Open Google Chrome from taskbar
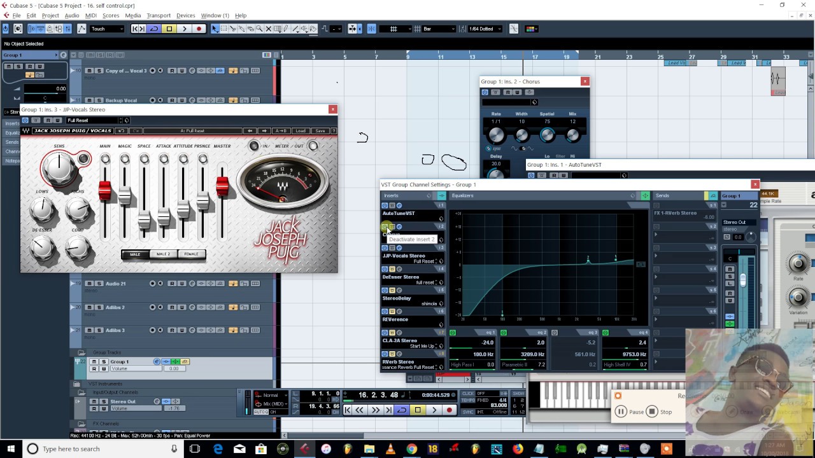Image resolution: width=815 pixels, height=458 pixels. coord(411,449)
